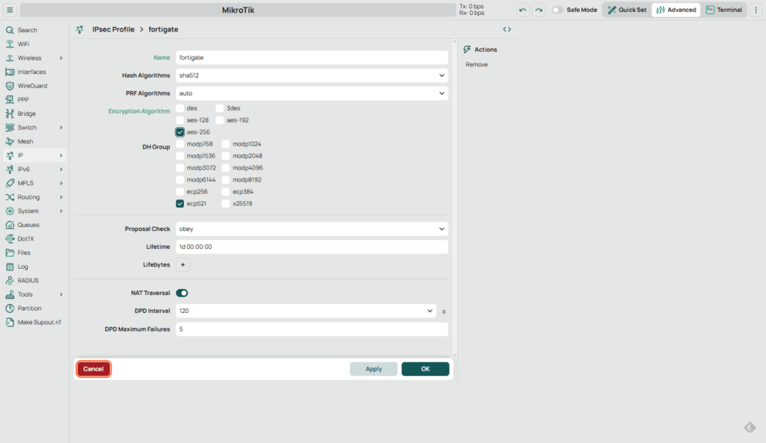Click the Name field containing fortigate

click(x=312, y=58)
